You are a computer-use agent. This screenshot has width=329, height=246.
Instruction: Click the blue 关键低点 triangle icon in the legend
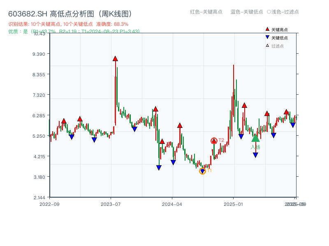coord(267,37)
